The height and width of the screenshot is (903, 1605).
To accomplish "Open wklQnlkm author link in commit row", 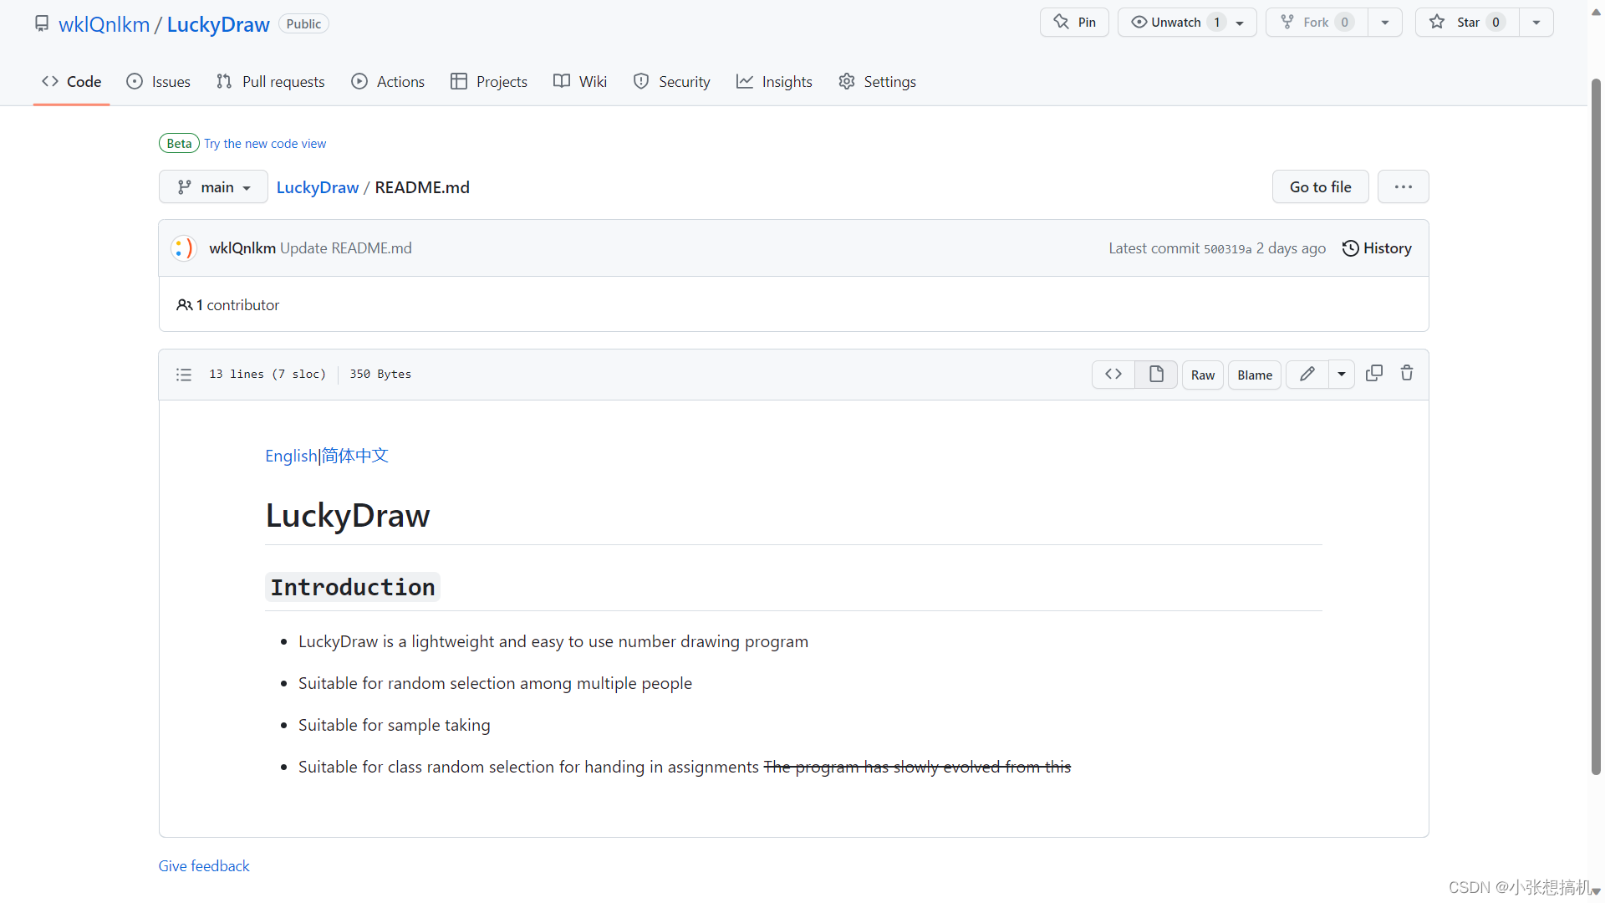I will coord(242,248).
